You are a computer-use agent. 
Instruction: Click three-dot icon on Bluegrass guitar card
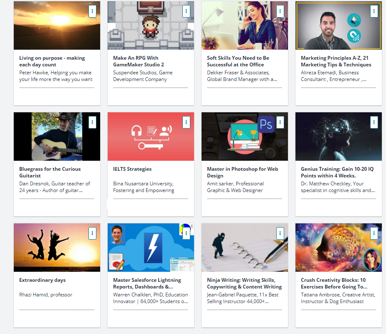pos(93,122)
